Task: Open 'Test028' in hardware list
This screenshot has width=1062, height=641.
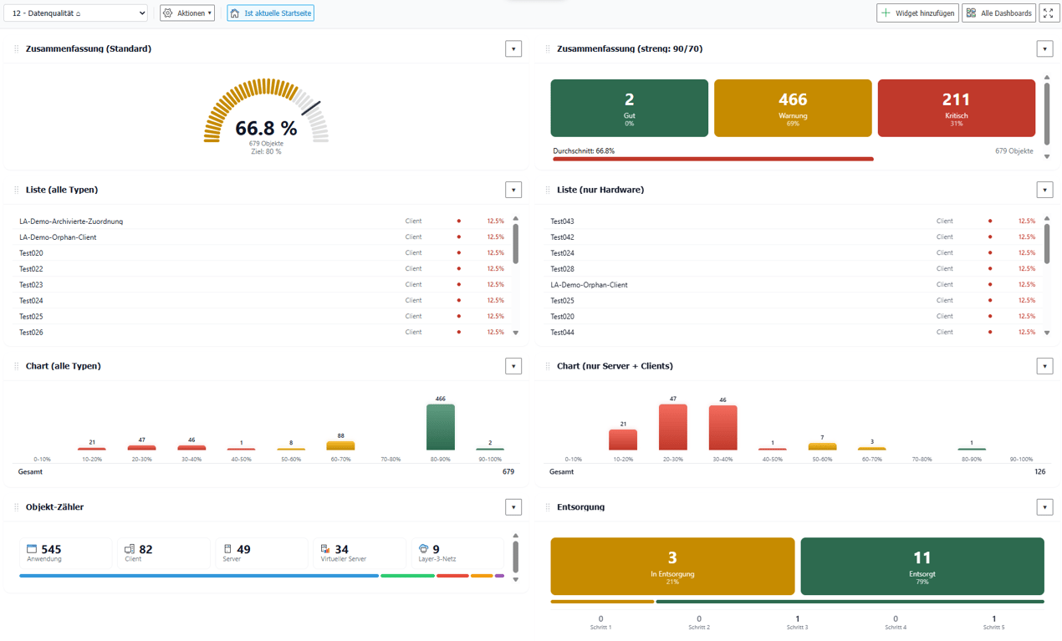Action: (562, 269)
